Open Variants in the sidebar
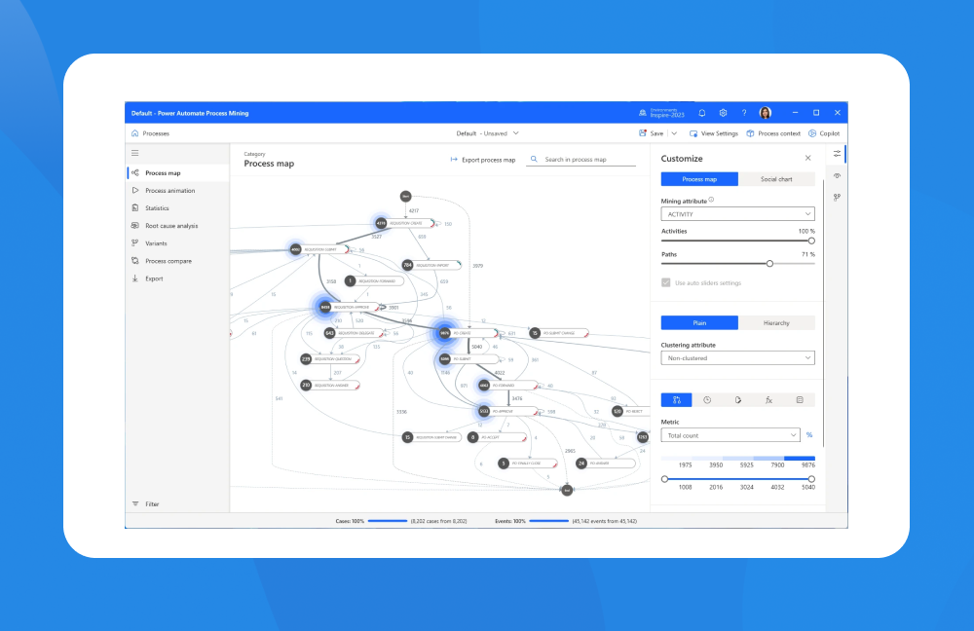Screen dimensions: 974x631 pos(178,243)
